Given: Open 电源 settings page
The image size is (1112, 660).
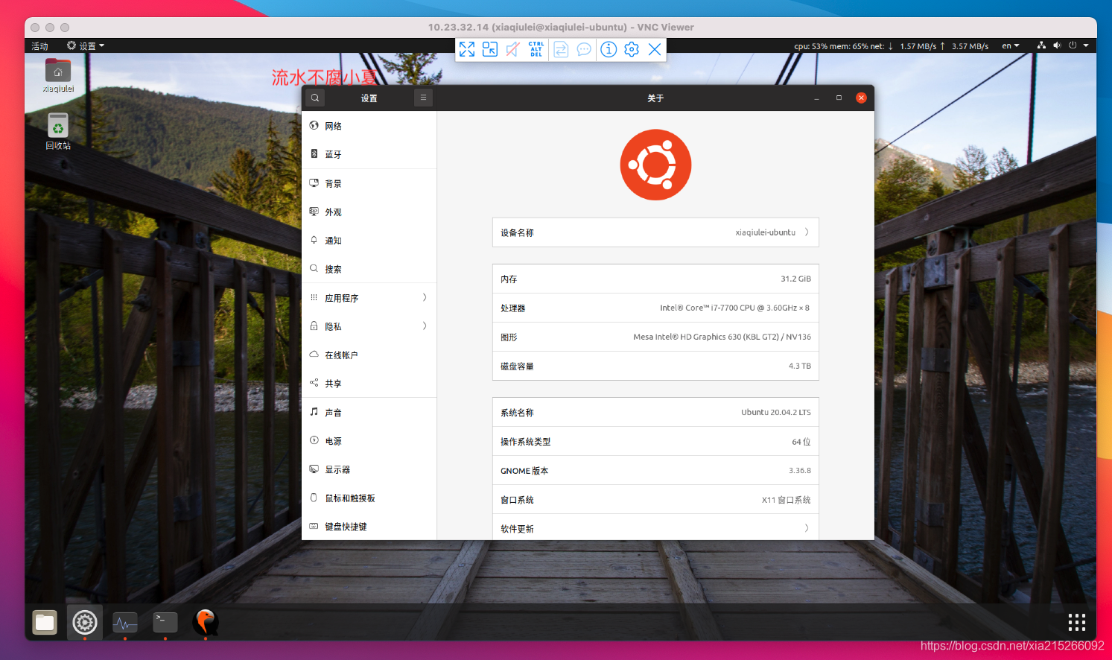Looking at the screenshot, I should [x=369, y=441].
